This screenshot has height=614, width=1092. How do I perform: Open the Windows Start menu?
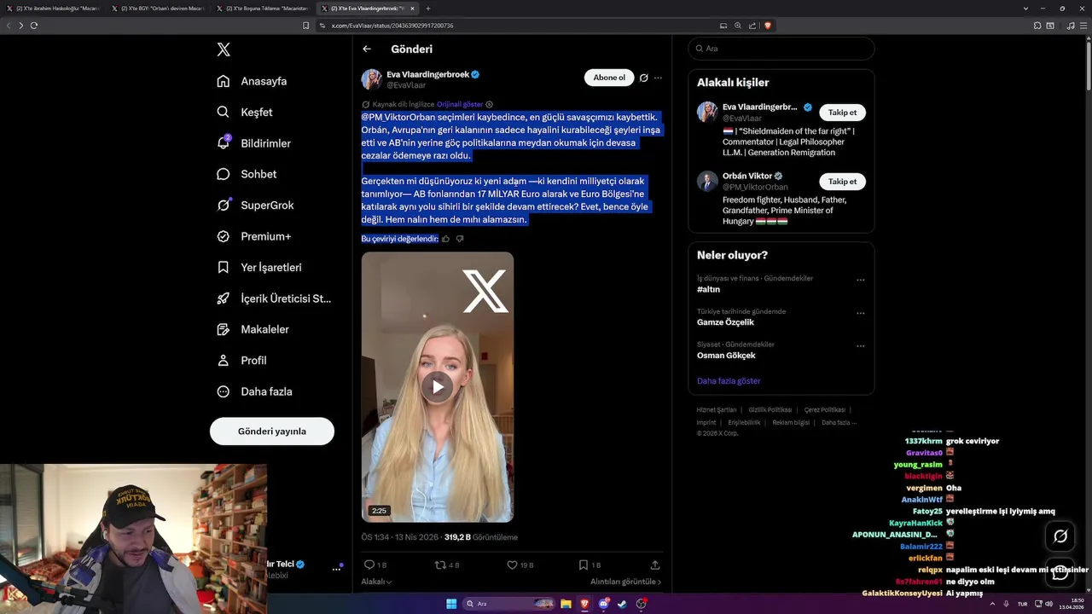click(451, 604)
